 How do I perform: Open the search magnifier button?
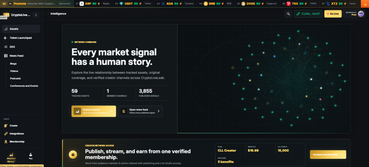(x=288, y=14)
